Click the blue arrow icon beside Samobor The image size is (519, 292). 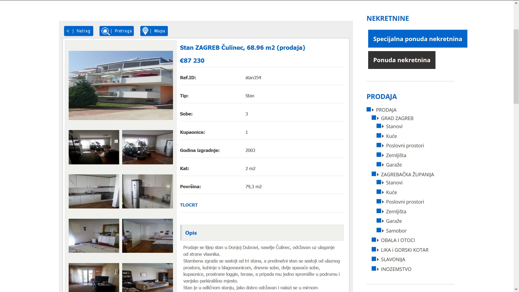[380, 230]
